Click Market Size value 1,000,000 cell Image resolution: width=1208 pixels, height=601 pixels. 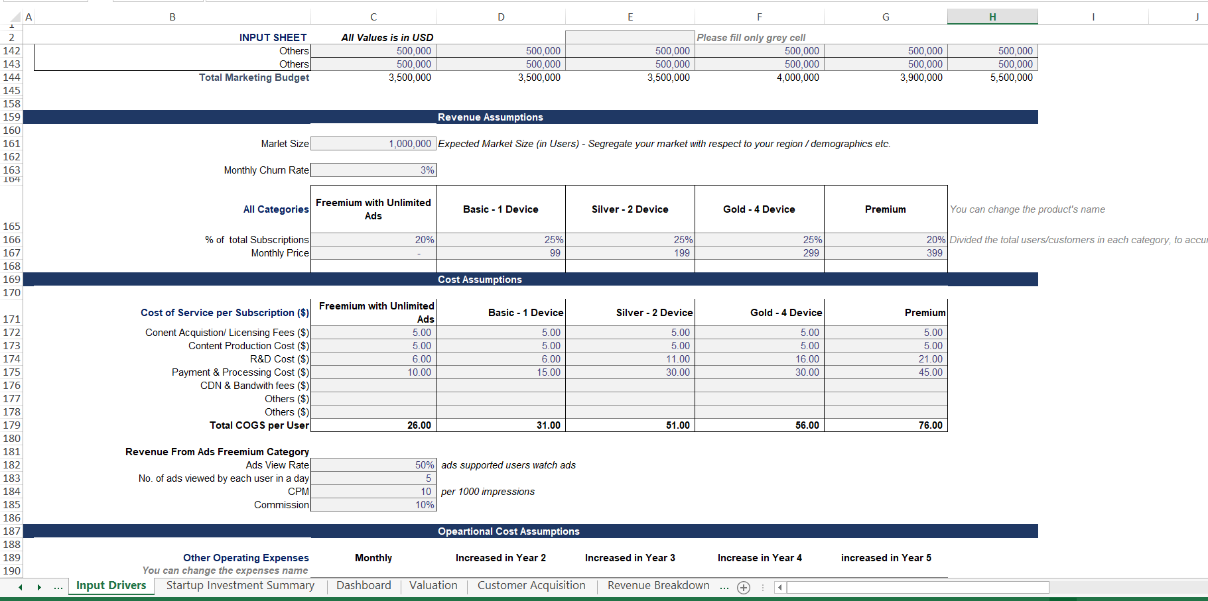(x=373, y=144)
